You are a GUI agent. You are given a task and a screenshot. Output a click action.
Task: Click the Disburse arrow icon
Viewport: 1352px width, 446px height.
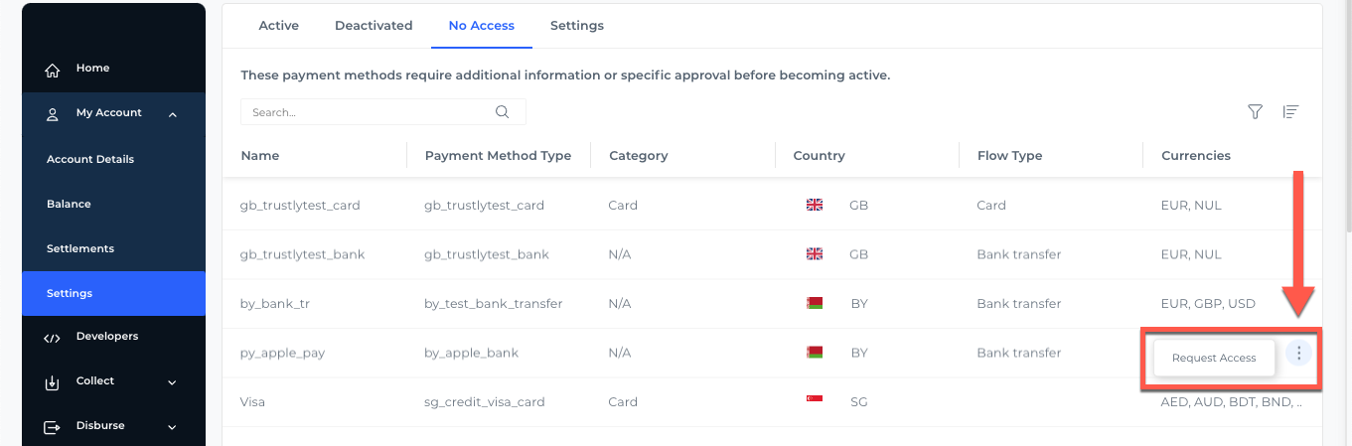[x=53, y=427]
